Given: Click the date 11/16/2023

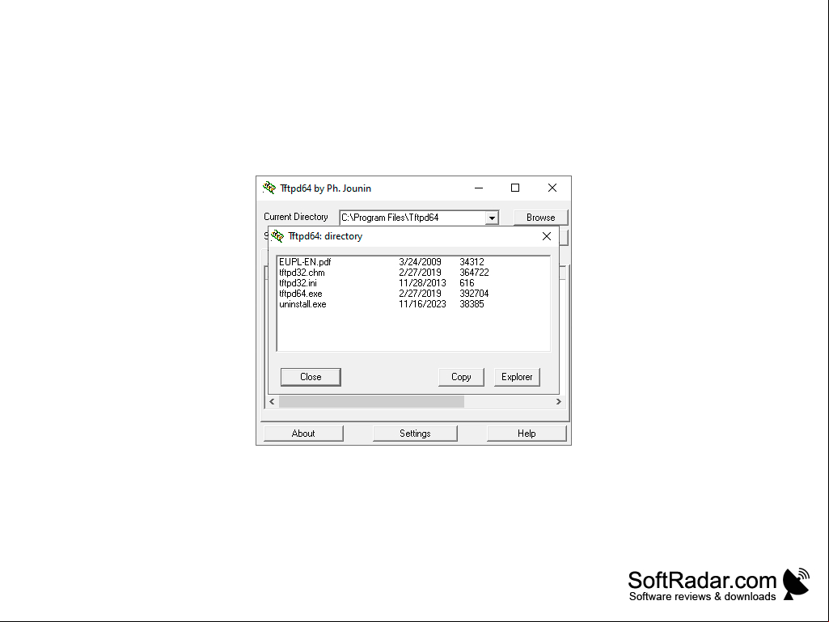Looking at the screenshot, I should point(422,304).
